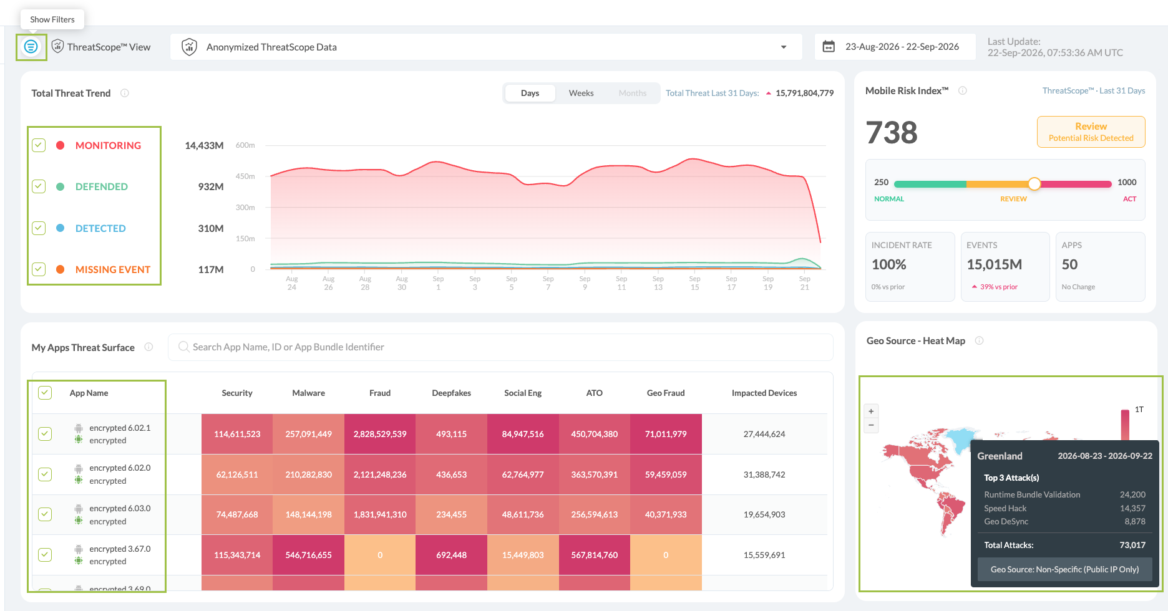Toggle the MONITORING series checkbox

(39, 145)
